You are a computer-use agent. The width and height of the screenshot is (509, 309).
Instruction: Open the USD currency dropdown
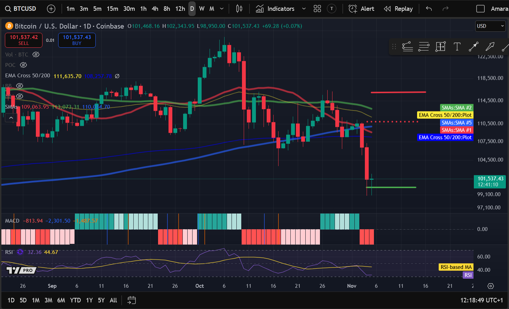pyautogui.click(x=490, y=26)
